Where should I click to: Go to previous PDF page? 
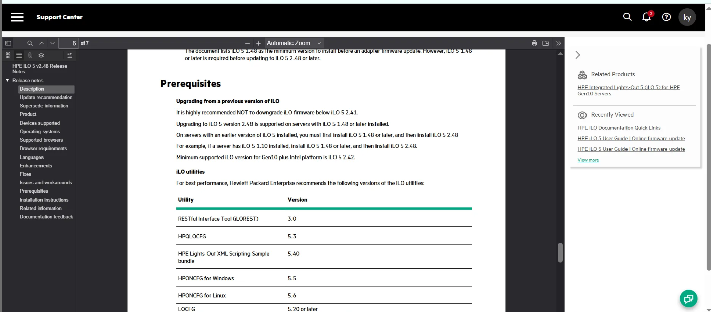(41, 43)
